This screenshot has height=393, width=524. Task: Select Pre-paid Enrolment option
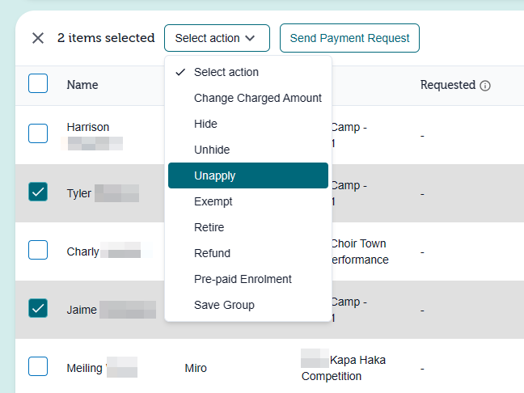click(248, 279)
